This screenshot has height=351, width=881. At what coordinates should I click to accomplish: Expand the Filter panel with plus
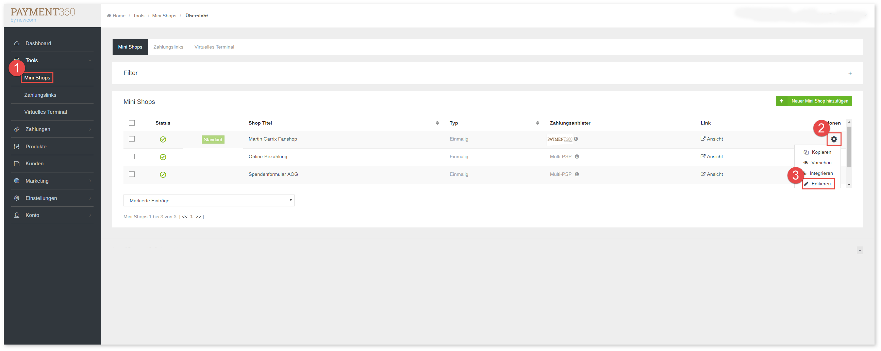pos(850,73)
